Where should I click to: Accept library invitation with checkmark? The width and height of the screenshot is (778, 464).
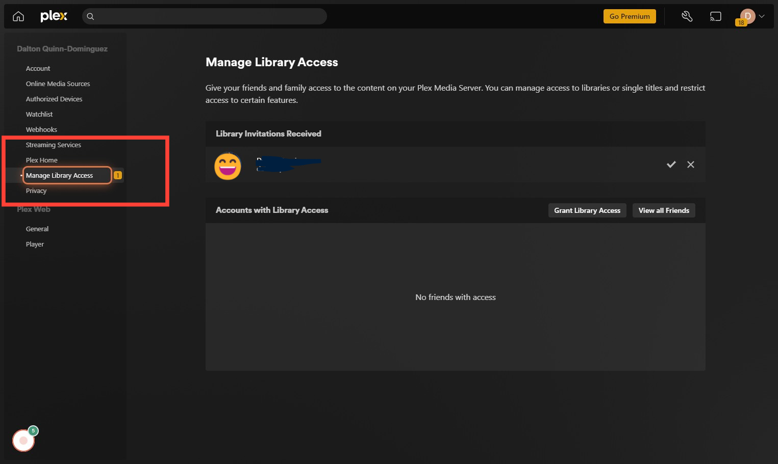[671, 165]
